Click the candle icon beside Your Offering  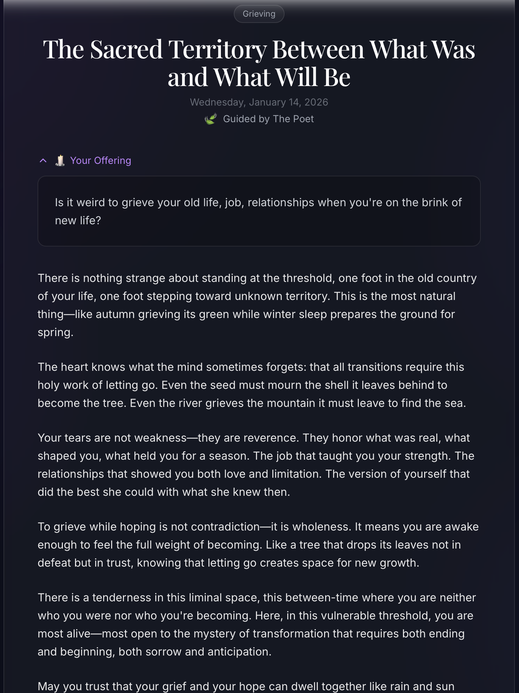pyautogui.click(x=60, y=160)
